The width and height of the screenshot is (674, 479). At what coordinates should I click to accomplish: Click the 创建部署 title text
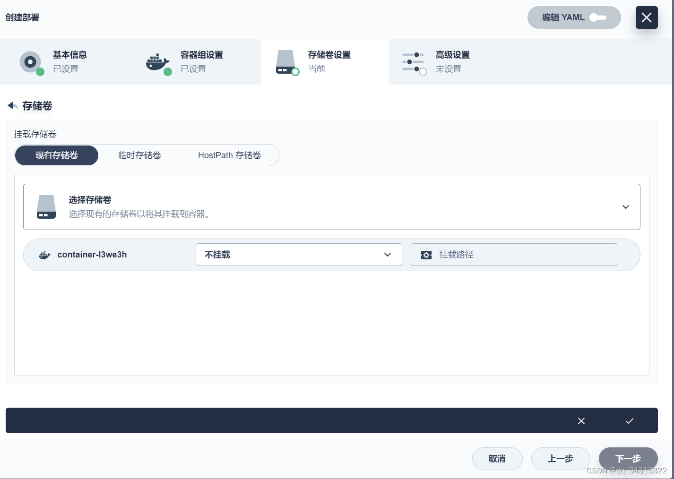(23, 17)
